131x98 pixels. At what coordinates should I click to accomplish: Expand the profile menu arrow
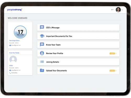(122, 10)
